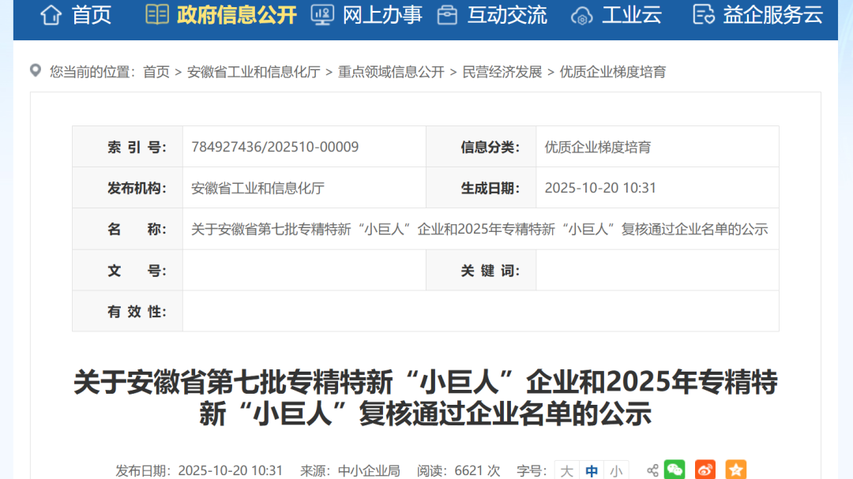
Task: Click the 工业云 cloud icon
Action: point(581,15)
